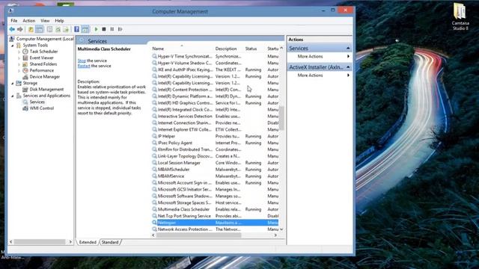The image size is (479, 269).
Task: Click the Restart the service link
Action: pyautogui.click(x=84, y=66)
